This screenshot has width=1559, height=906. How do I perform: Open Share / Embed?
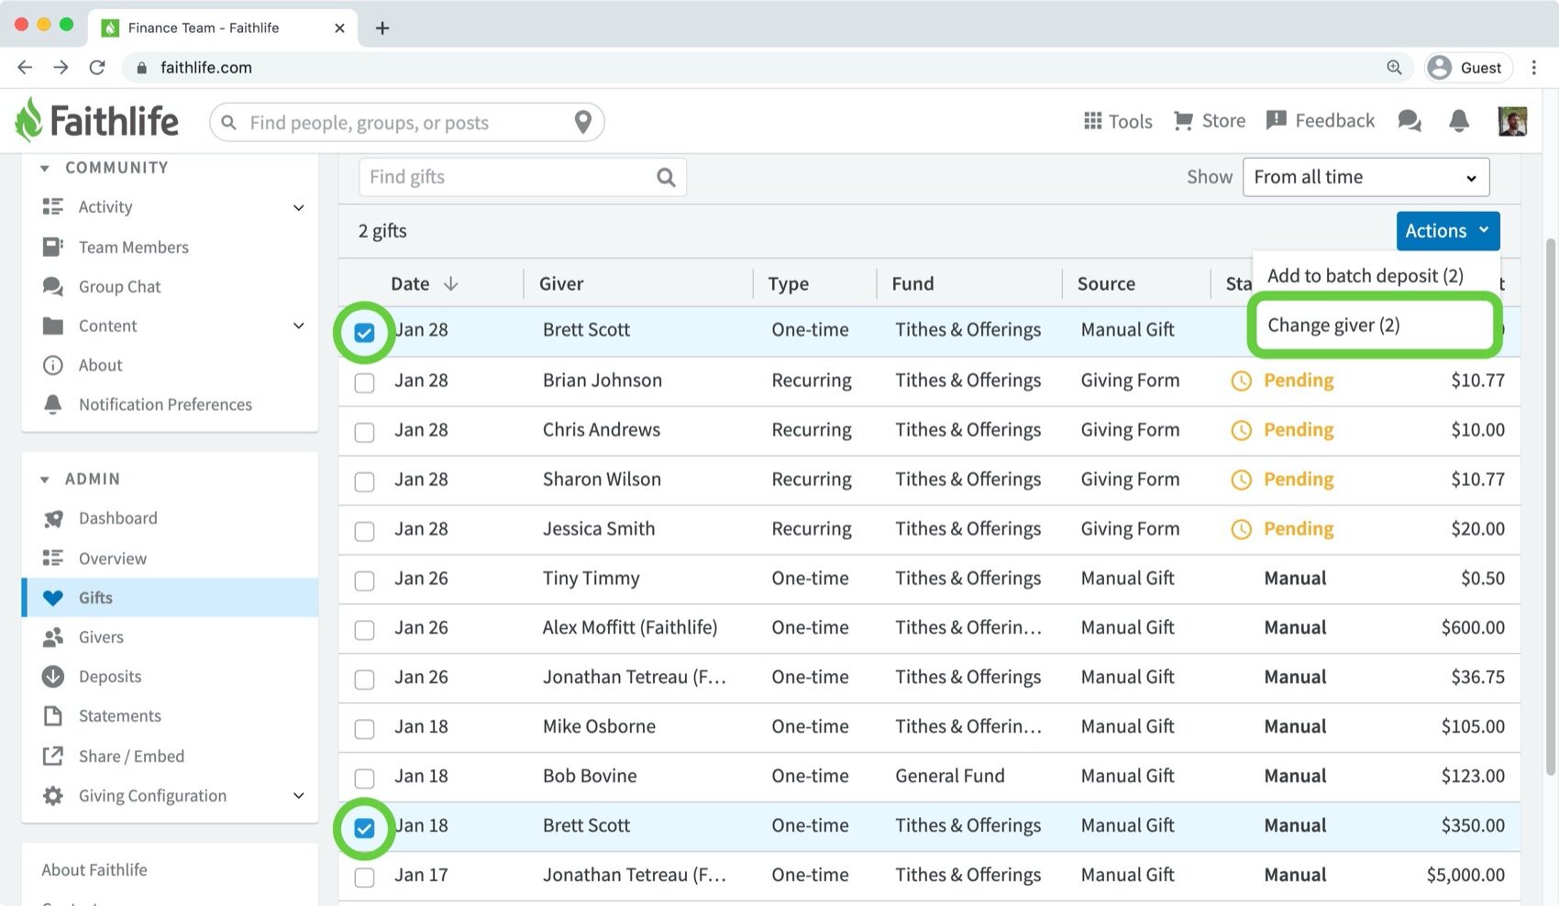pos(131,757)
